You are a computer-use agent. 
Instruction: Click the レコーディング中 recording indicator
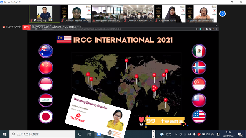12,27
